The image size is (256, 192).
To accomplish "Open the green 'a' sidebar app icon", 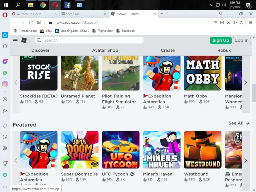I will 5,175.
